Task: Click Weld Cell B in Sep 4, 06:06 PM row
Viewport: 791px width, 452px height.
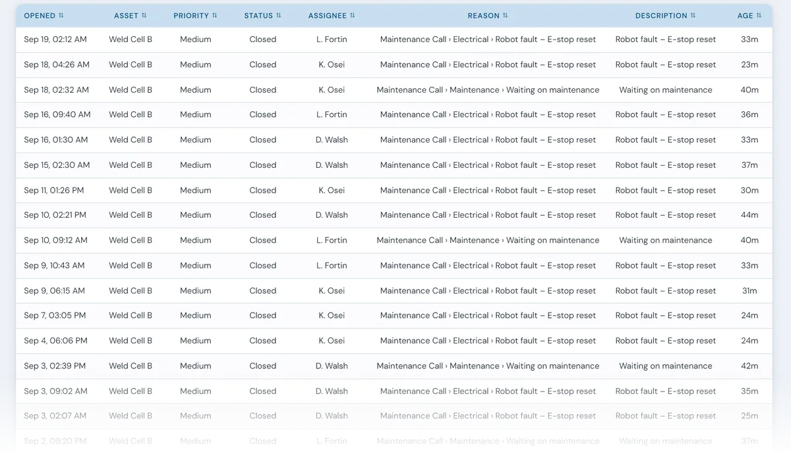Action: (x=131, y=341)
